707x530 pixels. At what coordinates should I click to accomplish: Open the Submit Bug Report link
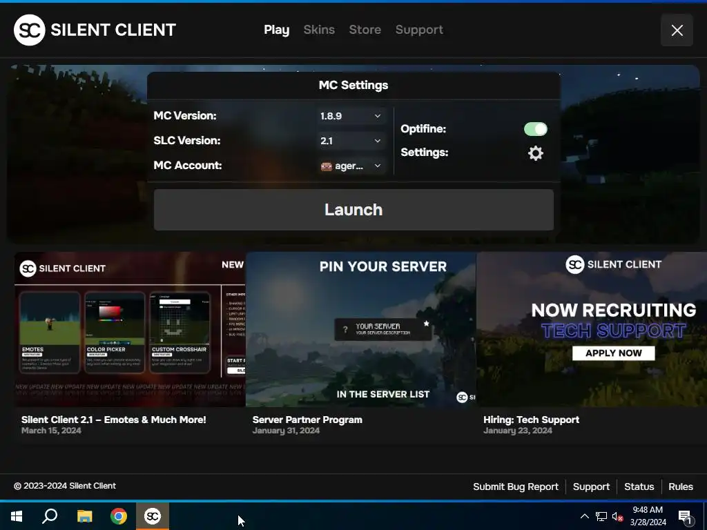[515, 487]
